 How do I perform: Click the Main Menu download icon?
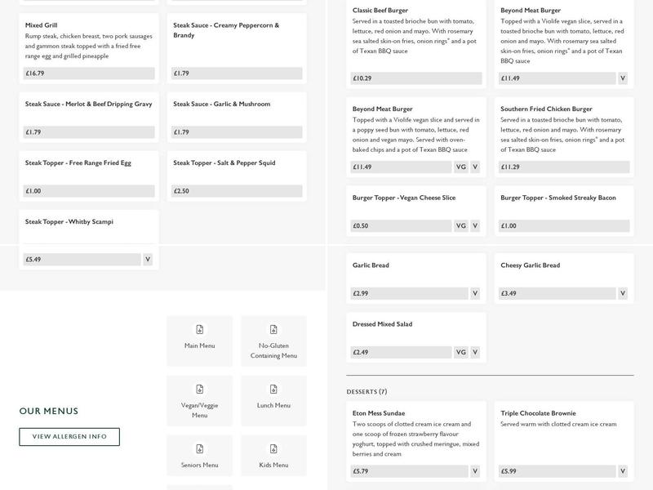tap(199, 329)
